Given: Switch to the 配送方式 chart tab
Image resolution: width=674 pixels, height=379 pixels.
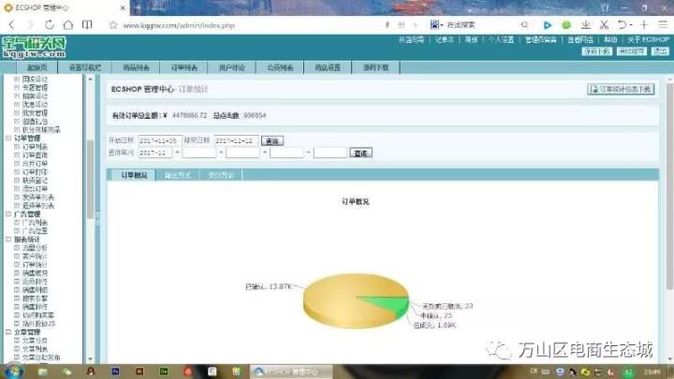Looking at the screenshot, I should [x=178, y=175].
